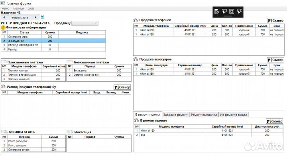Click Сканер button above Продажа телефонов table
This screenshot has width=287, height=156.
(x=275, y=21)
